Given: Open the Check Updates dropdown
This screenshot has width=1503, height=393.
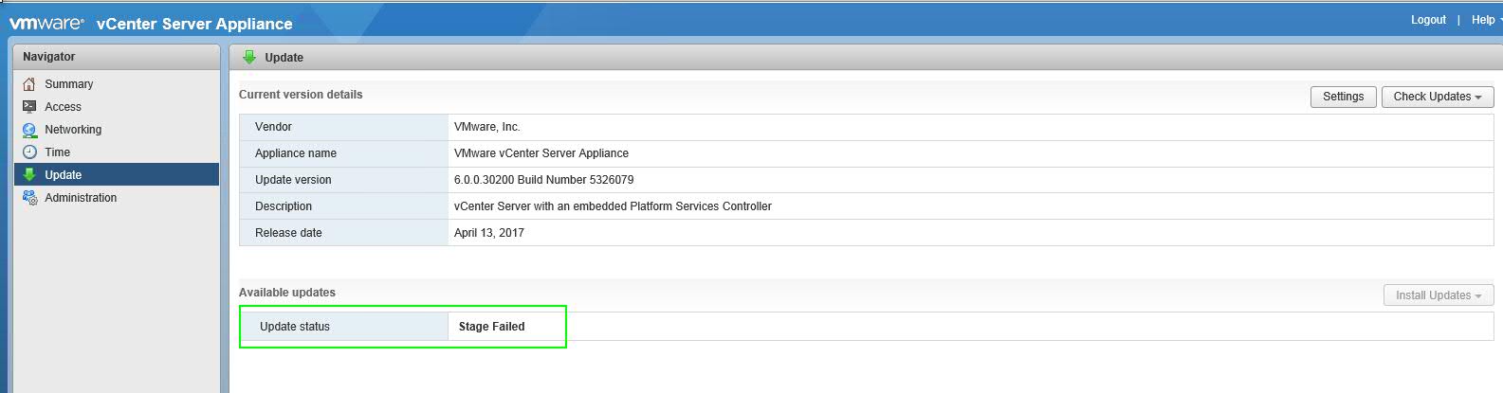Looking at the screenshot, I should pyautogui.click(x=1438, y=97).
